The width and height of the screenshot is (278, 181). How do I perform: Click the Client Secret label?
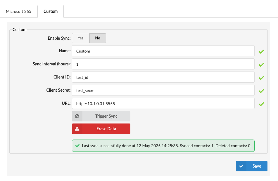tap(58, 90)
